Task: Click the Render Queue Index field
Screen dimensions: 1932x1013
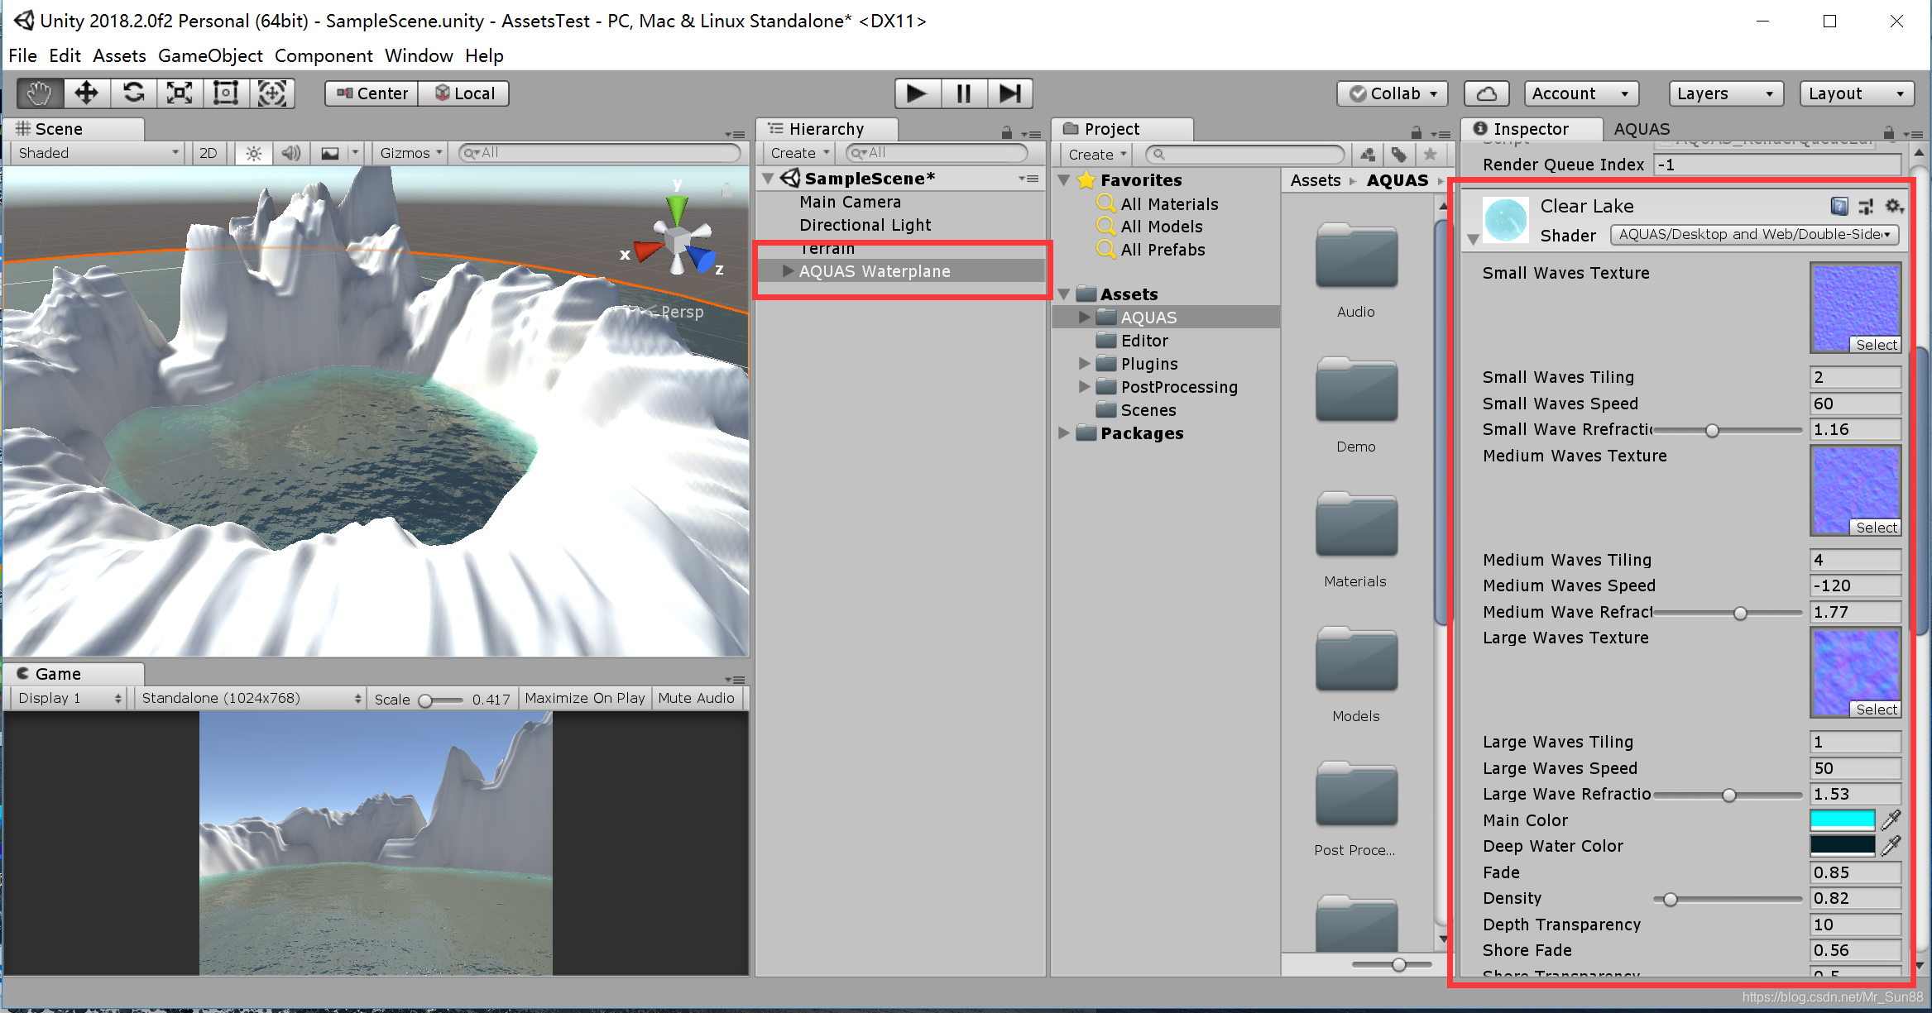Action: 1776,165
